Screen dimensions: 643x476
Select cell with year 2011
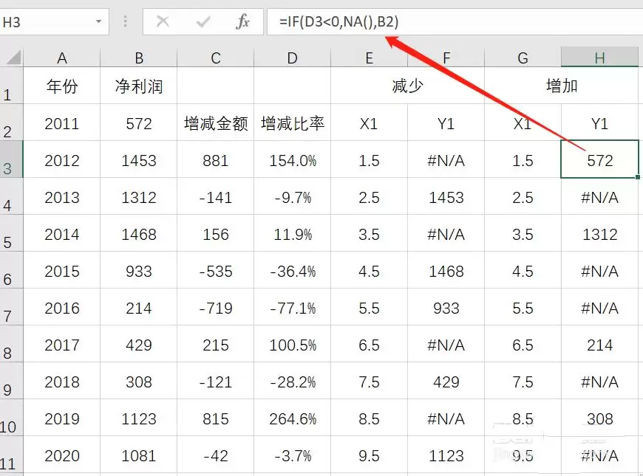coord(62,123)
